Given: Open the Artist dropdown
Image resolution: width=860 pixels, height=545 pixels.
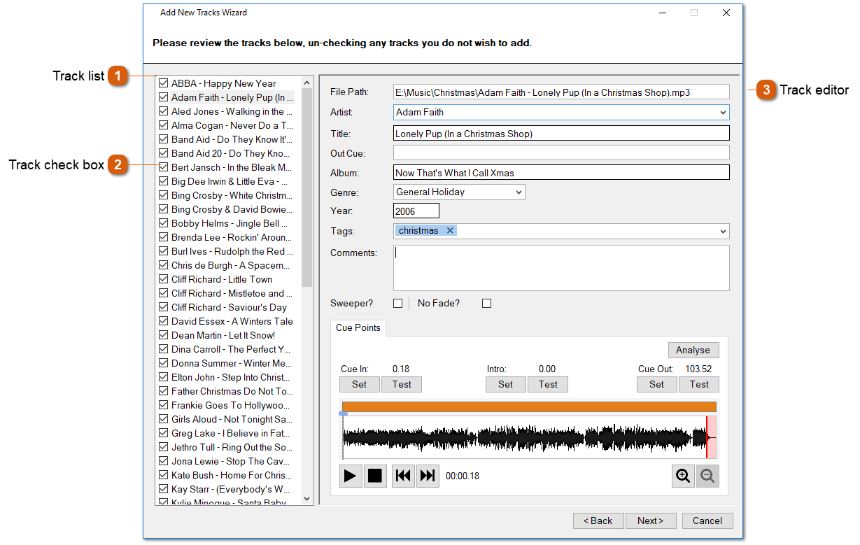Looking at the screenshot, I should [722, 112].
